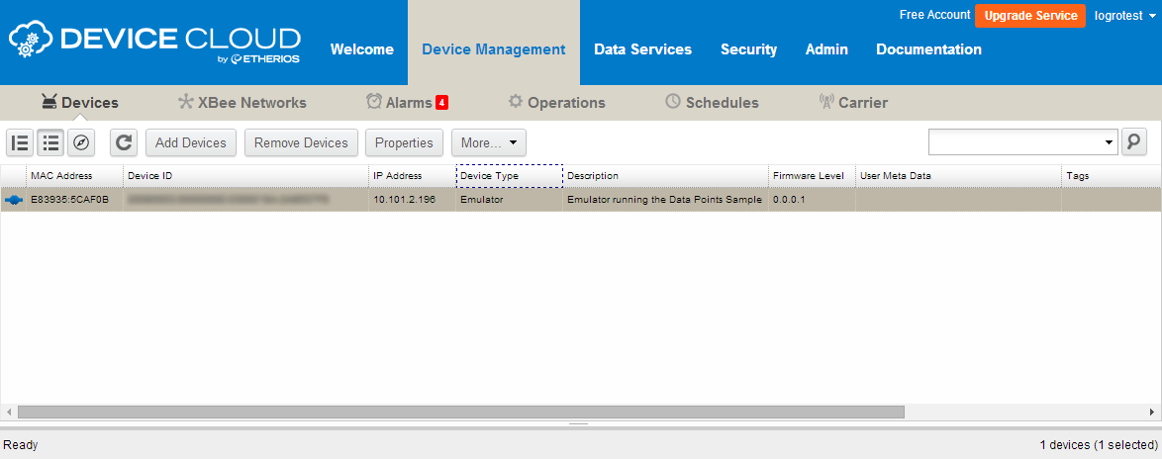Image resolution: width=1162 pixels, height=459 pixels.
Task: Switch to Schedules sub-tab
Action: [x=713, y=103]
